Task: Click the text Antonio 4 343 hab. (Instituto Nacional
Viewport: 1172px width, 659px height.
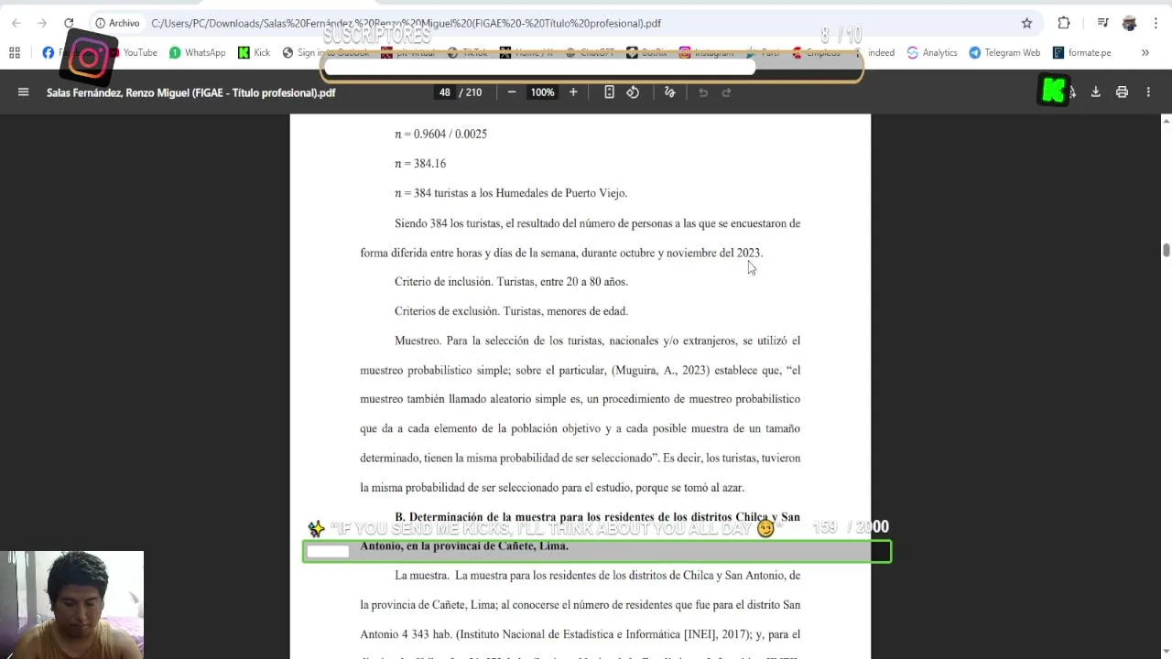Action: click(580, 634)
